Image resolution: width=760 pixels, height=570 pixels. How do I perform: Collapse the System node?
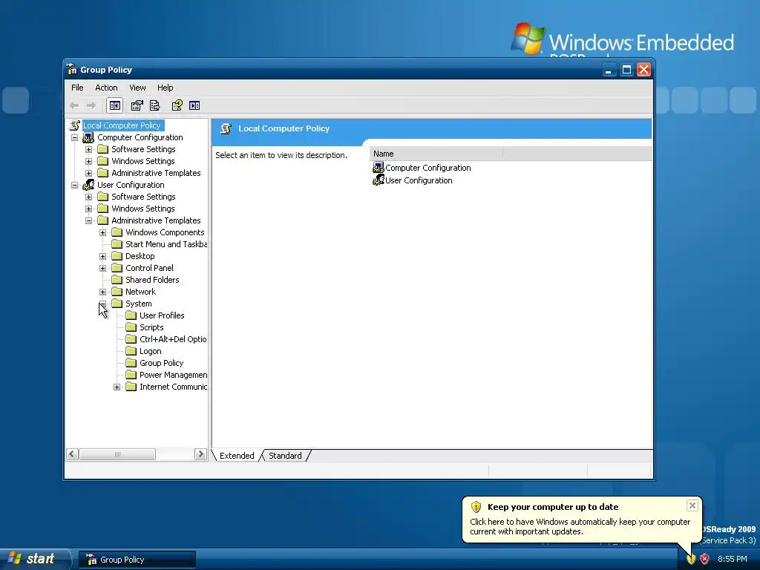tap(102, 304)
